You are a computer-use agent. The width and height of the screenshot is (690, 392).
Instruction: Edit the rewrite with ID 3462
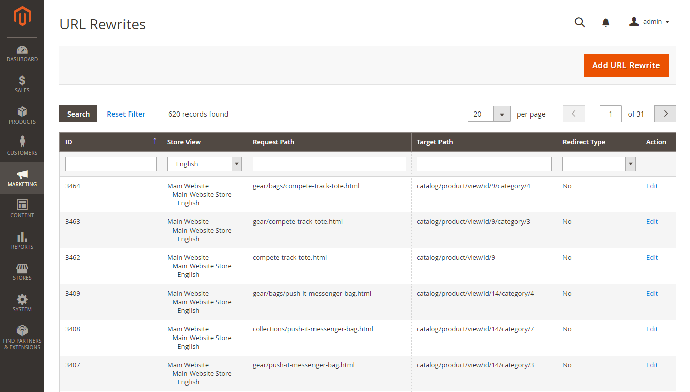(x=652, y=257)
